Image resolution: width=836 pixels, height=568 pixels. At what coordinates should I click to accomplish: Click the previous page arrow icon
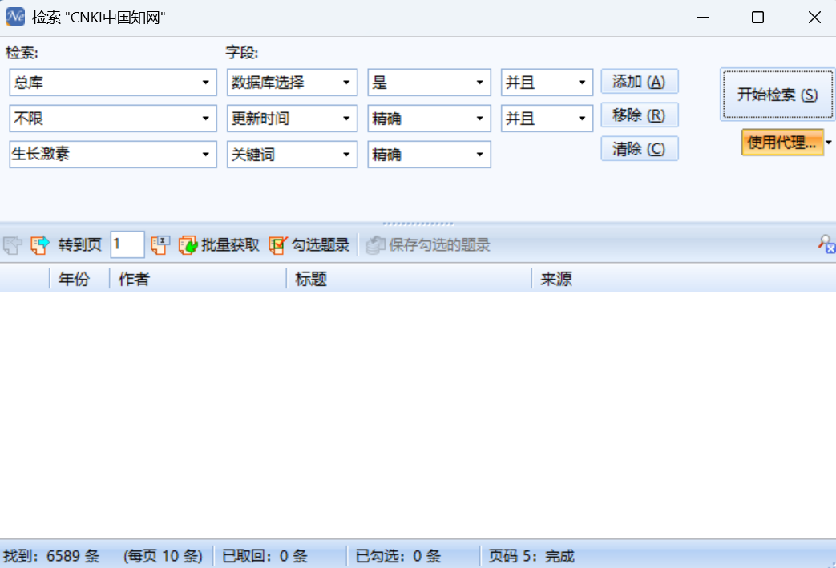click(13, 245)
